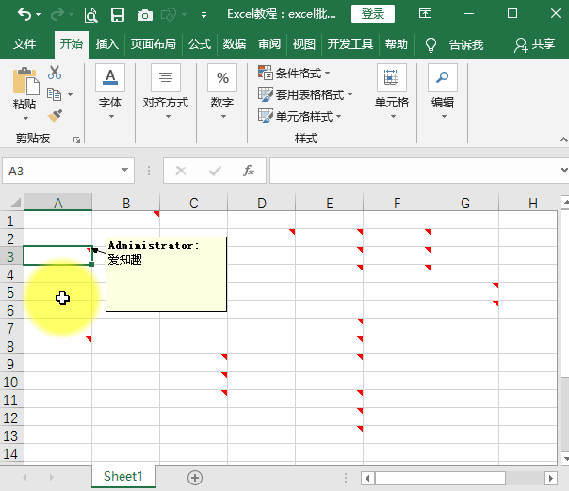Open the Customize Quick Access Toolbar arrow

[x=203, y=15]
